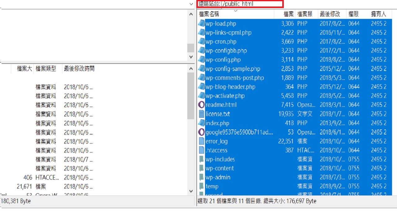Click the 權限 column header
397x223 pixels.
[353, 14]
